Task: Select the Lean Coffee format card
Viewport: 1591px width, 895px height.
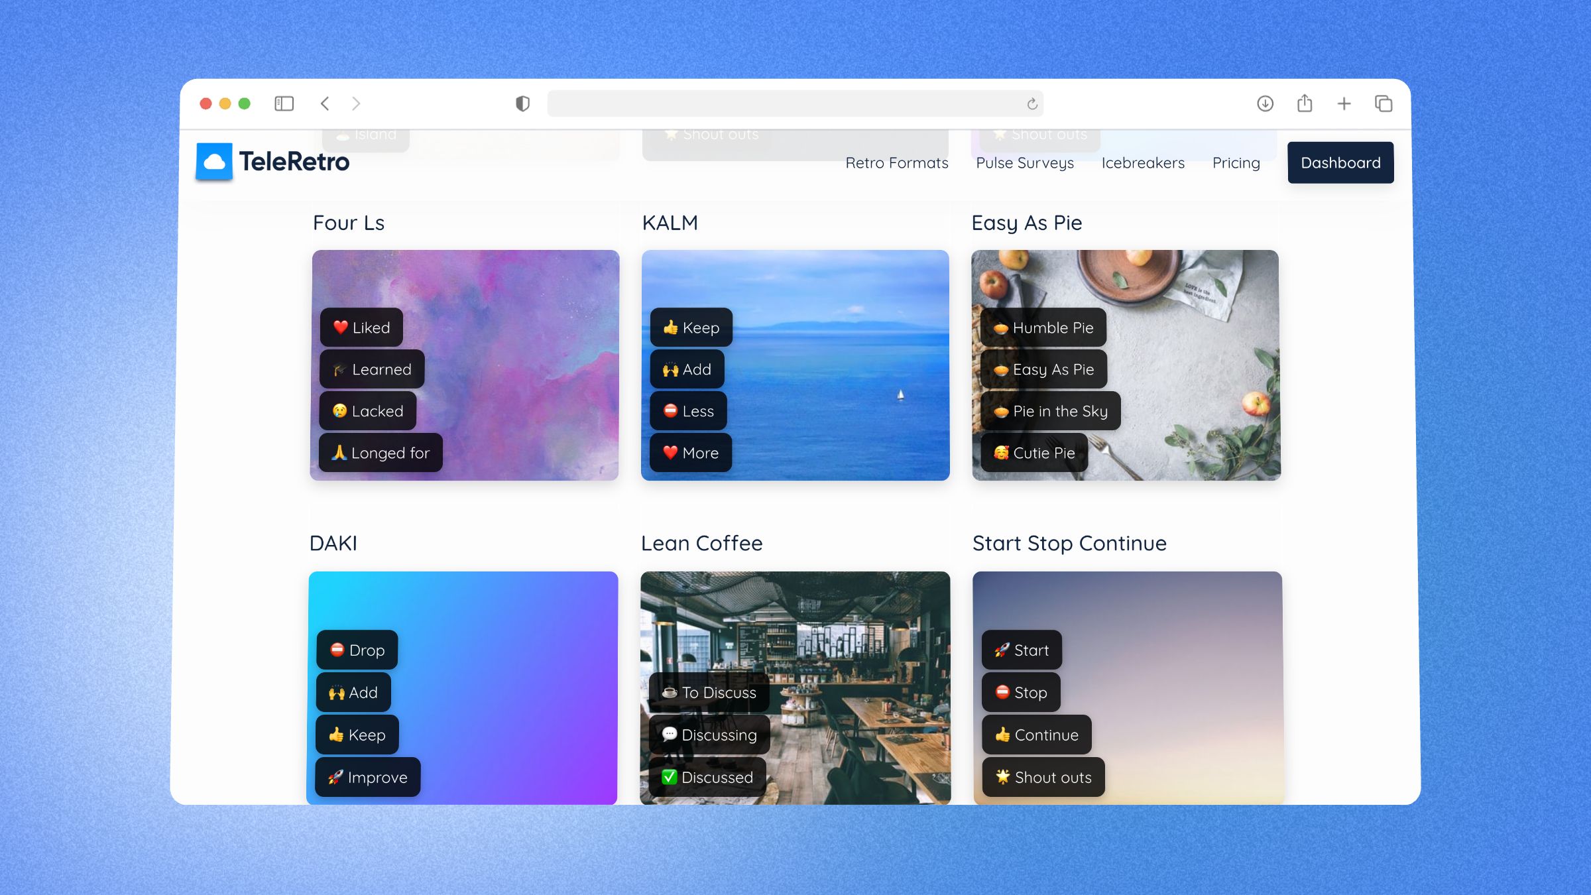Action: 795,686
